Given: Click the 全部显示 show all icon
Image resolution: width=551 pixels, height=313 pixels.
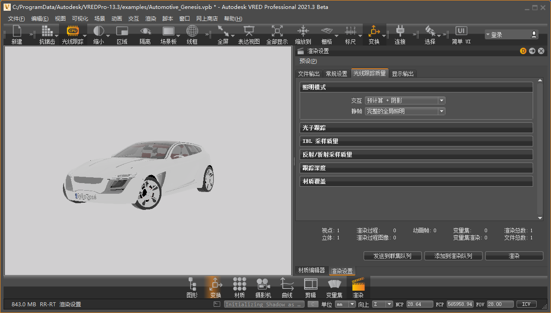Looking at the screenshot, I should coord(277,31).
